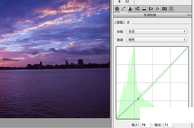Open the Lens Corrections panel icon
Screen dimensions: 194x128
[151, 9]
